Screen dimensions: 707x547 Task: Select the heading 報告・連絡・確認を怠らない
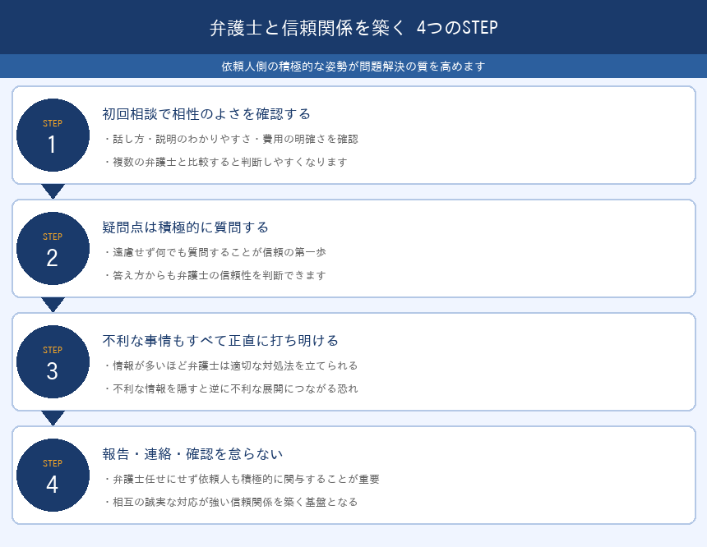pos(192,453)
